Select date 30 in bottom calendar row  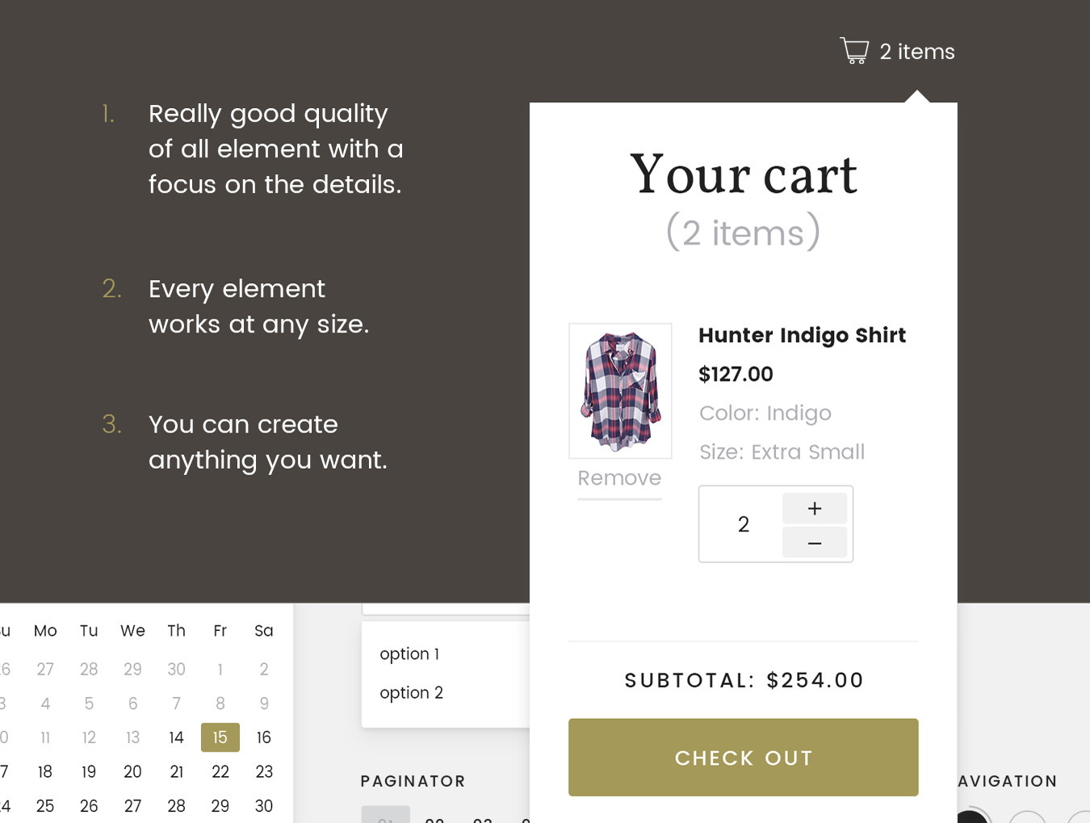pos(263,805)
